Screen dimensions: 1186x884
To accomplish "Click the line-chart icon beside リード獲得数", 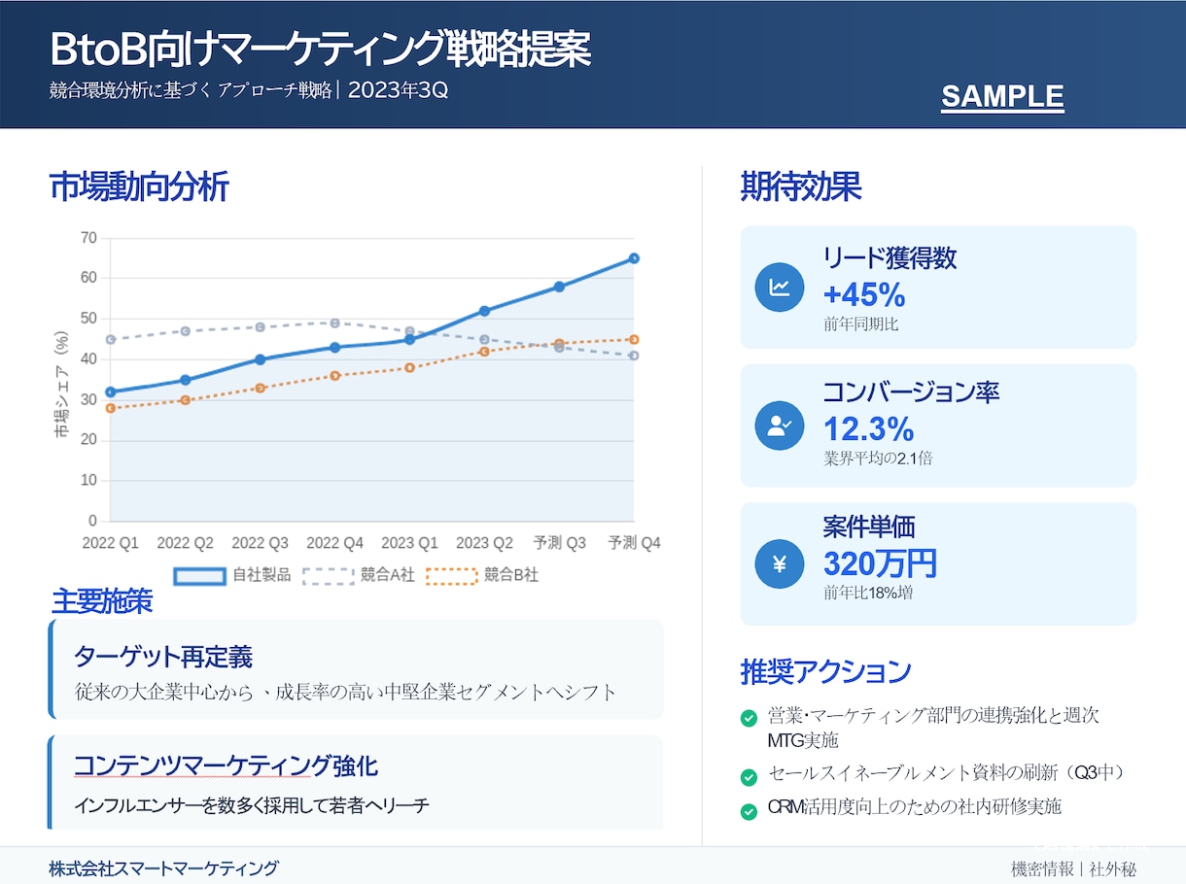I will coord(780,288).
